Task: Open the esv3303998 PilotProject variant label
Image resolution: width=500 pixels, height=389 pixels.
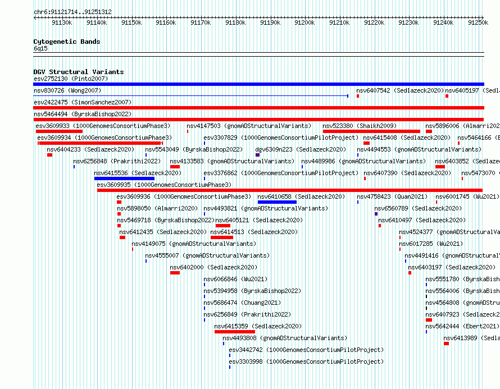Action: point(306,361)
